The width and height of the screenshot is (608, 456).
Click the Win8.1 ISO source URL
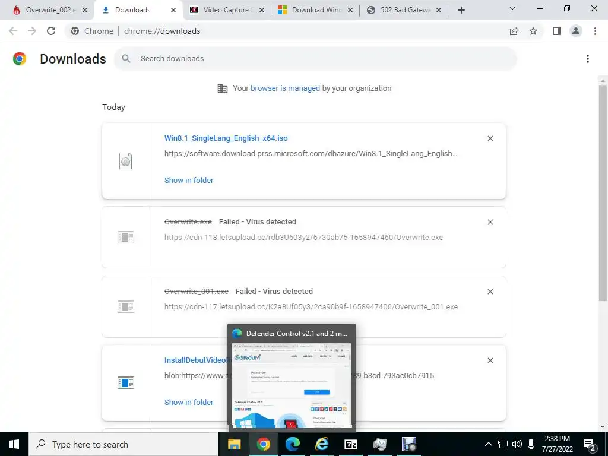point(311,154)
